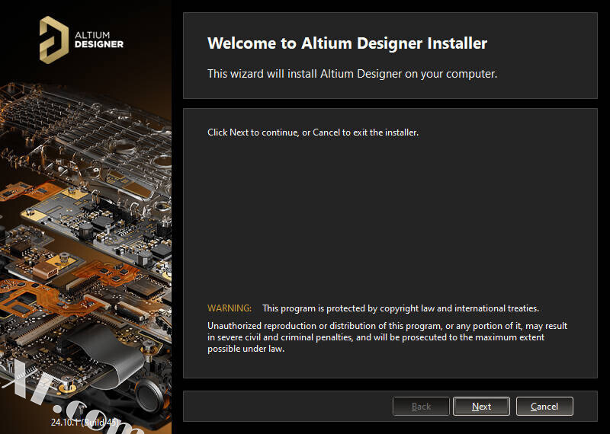Cancel the Altium Designer installer
This screenshot has height=434, width=610.
click(x=544, y=407)
